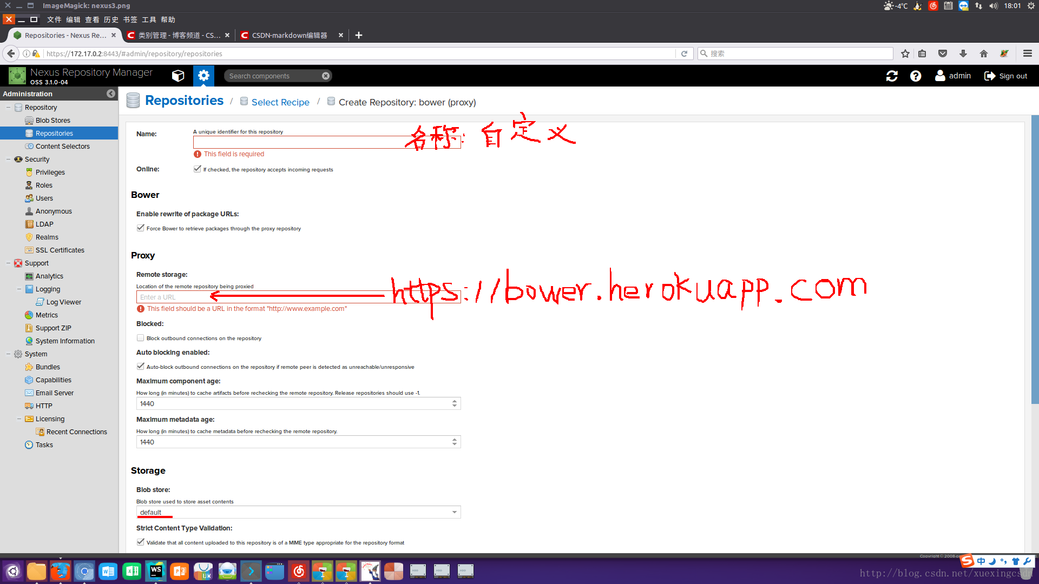The image size is (1039, 584).
Task: Toggle Auto-block outbound connections checkbox
Action: coord(141,366)
